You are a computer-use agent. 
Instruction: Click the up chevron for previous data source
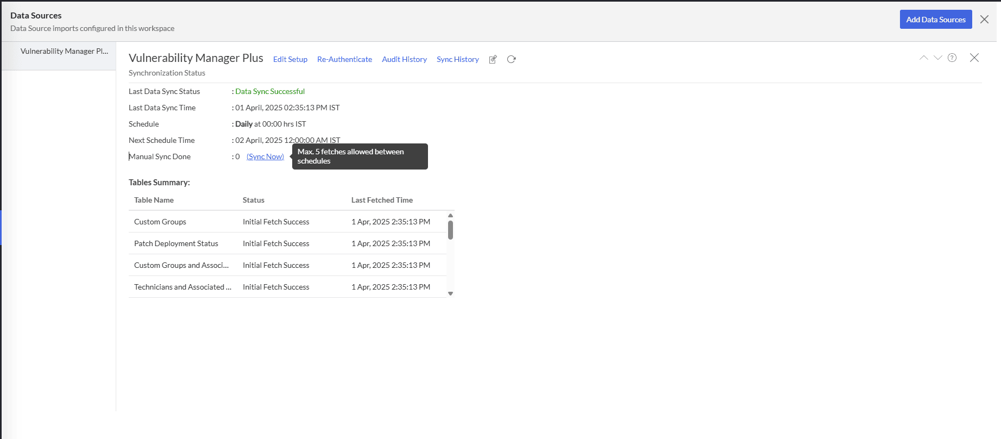(x=923, y=58)
